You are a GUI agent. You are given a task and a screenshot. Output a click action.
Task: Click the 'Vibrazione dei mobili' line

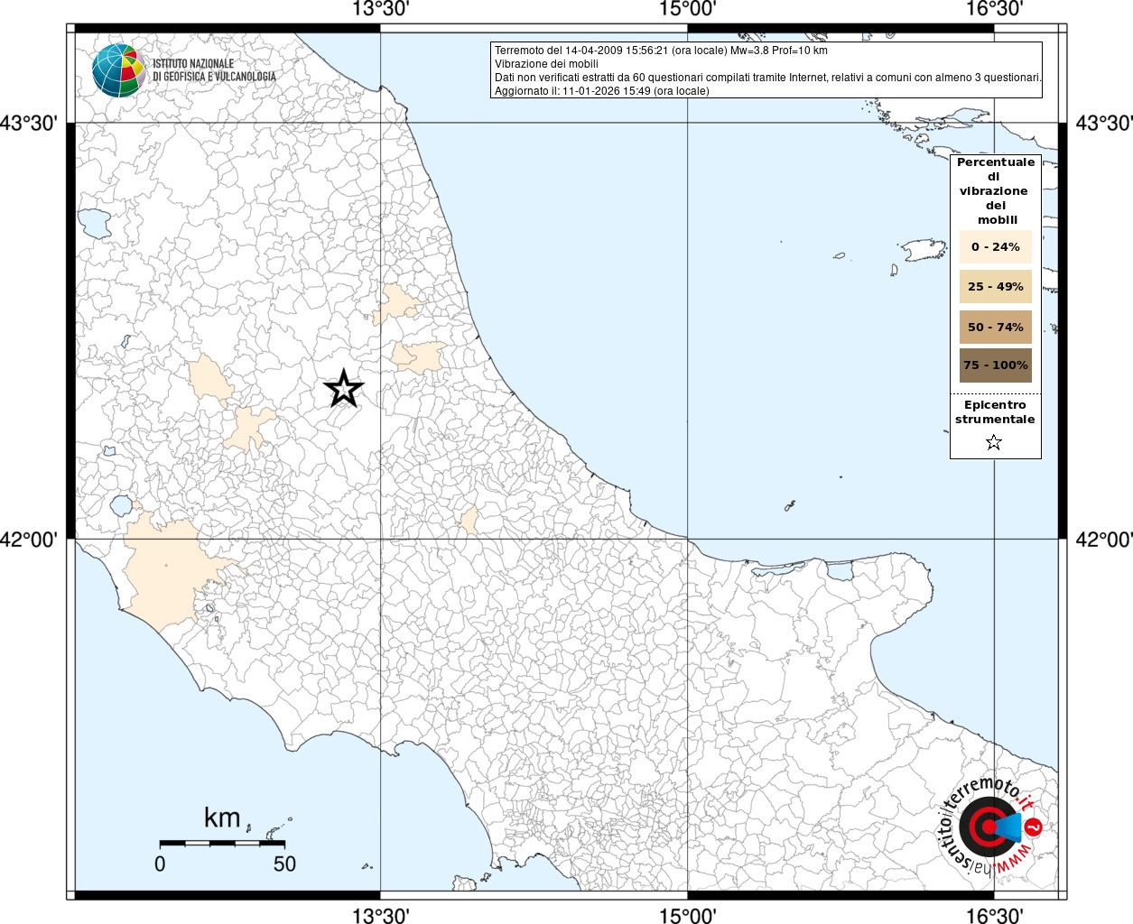[x=546, y=64]
